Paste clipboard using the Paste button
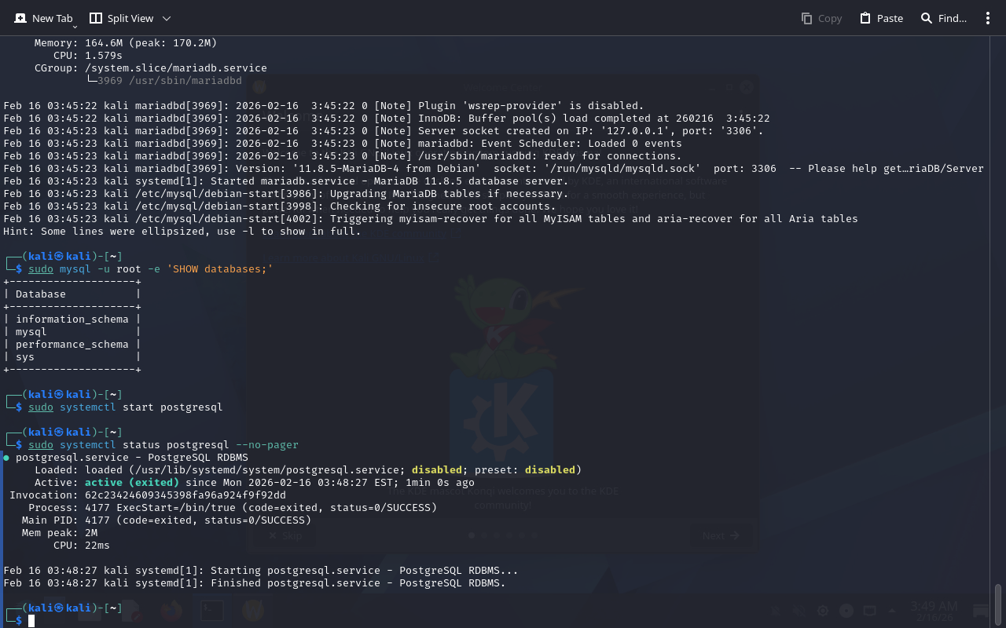The width and height of the screenshot is (1006, 628). [x=881, y=18]
